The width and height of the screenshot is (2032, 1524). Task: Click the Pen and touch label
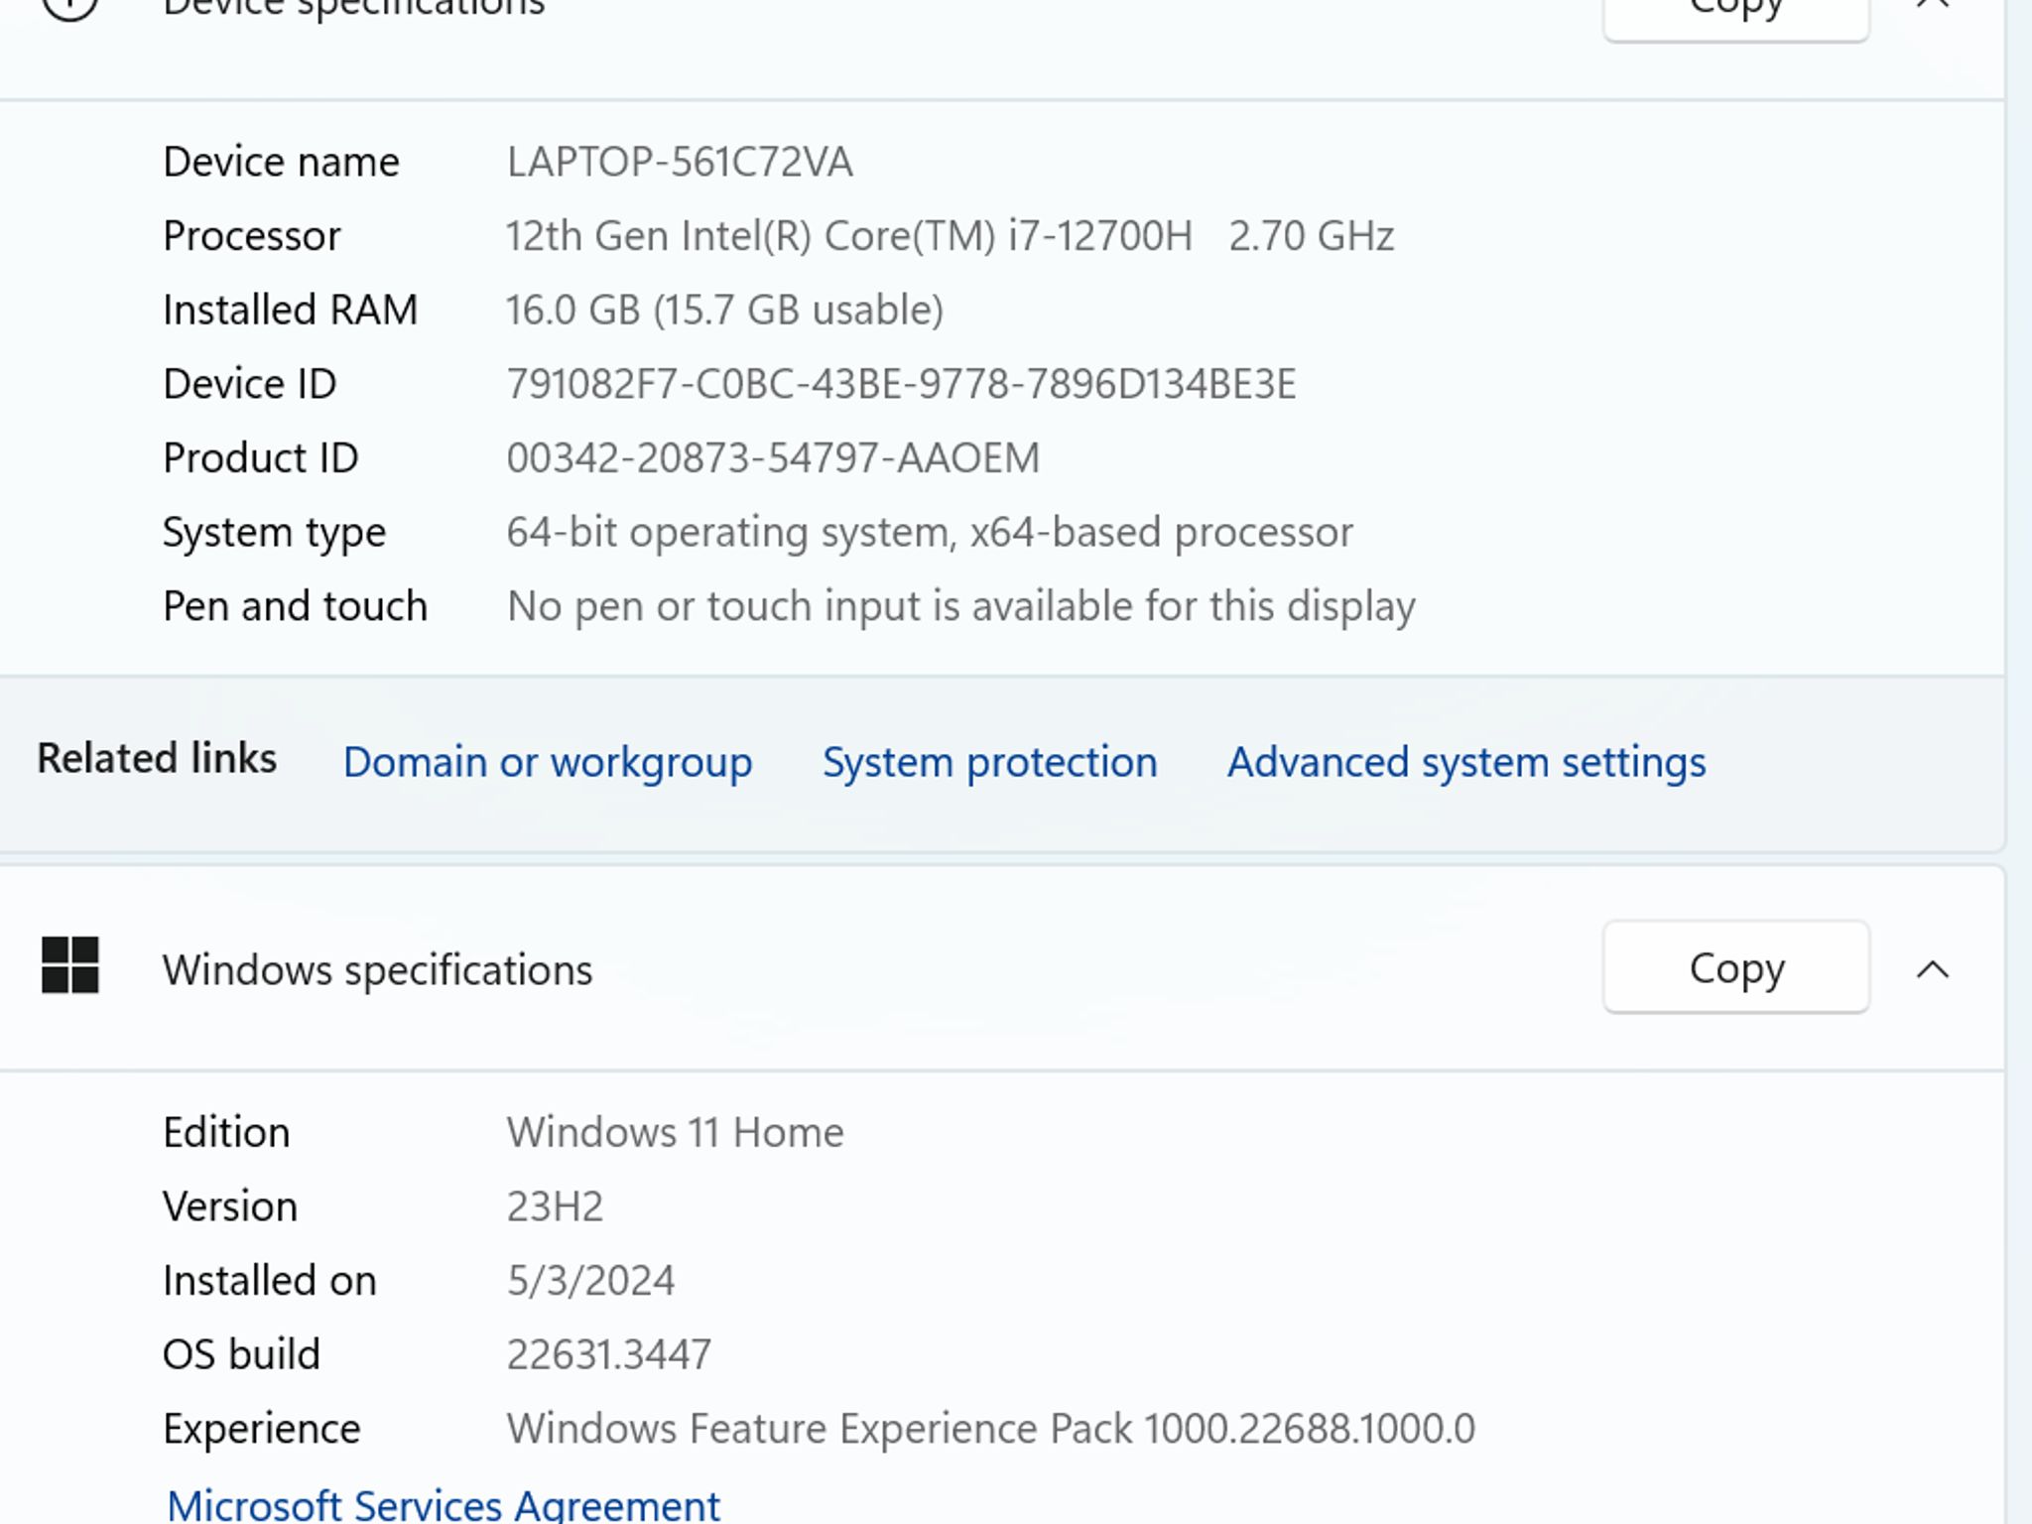295,606
